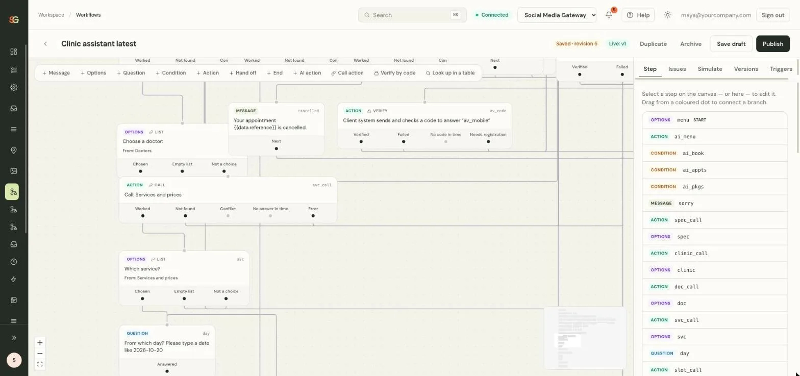Duplicate this workflow

pyautogui.click(x=653, y=44)
